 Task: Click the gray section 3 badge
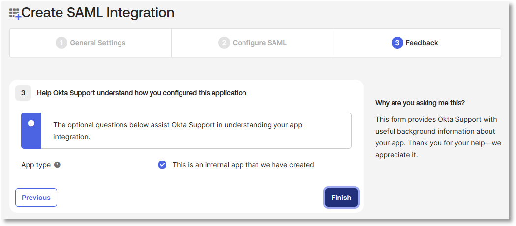pos(23,92)
